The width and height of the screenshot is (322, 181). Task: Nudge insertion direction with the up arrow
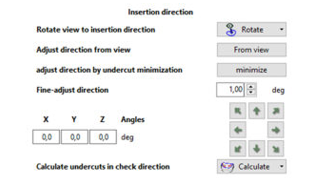(256, 111)
